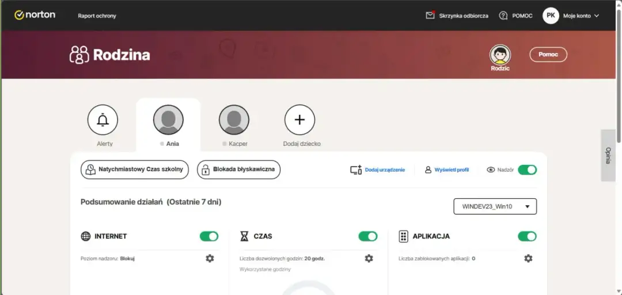Open CZAS settings gear icon
The image size is (622, 295).
coord(369,258)
